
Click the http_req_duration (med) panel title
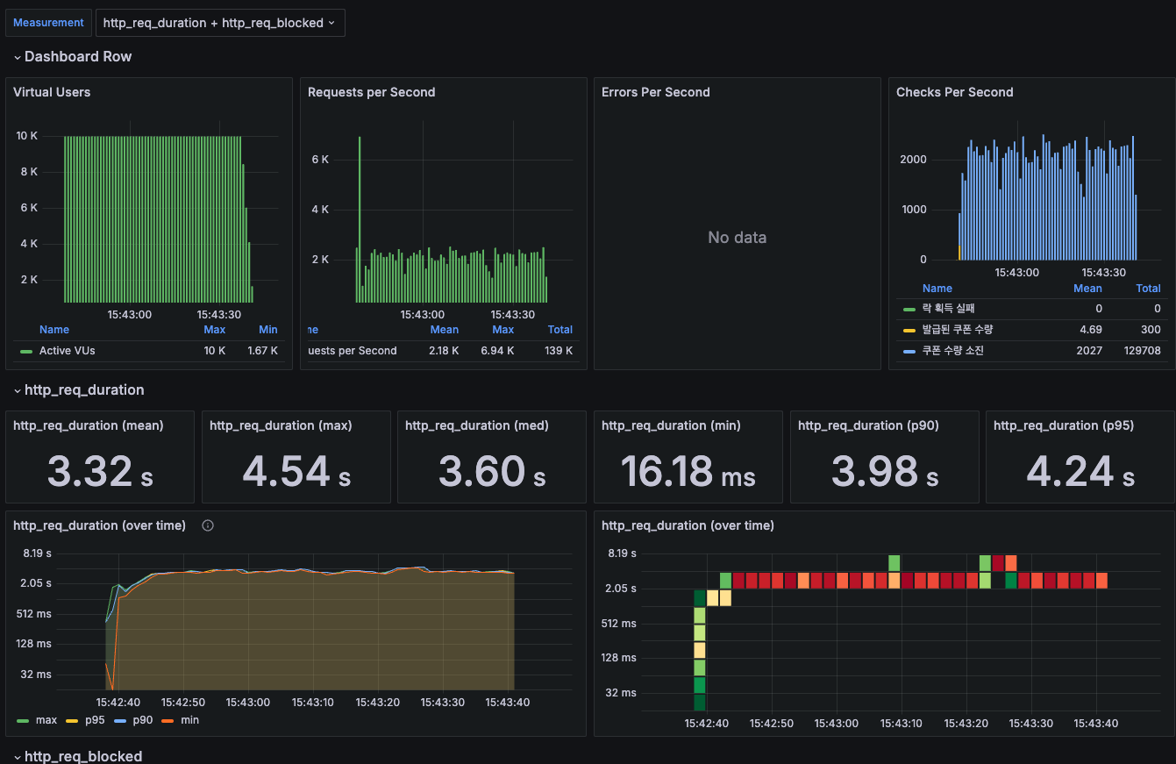(x=477, y=425)
